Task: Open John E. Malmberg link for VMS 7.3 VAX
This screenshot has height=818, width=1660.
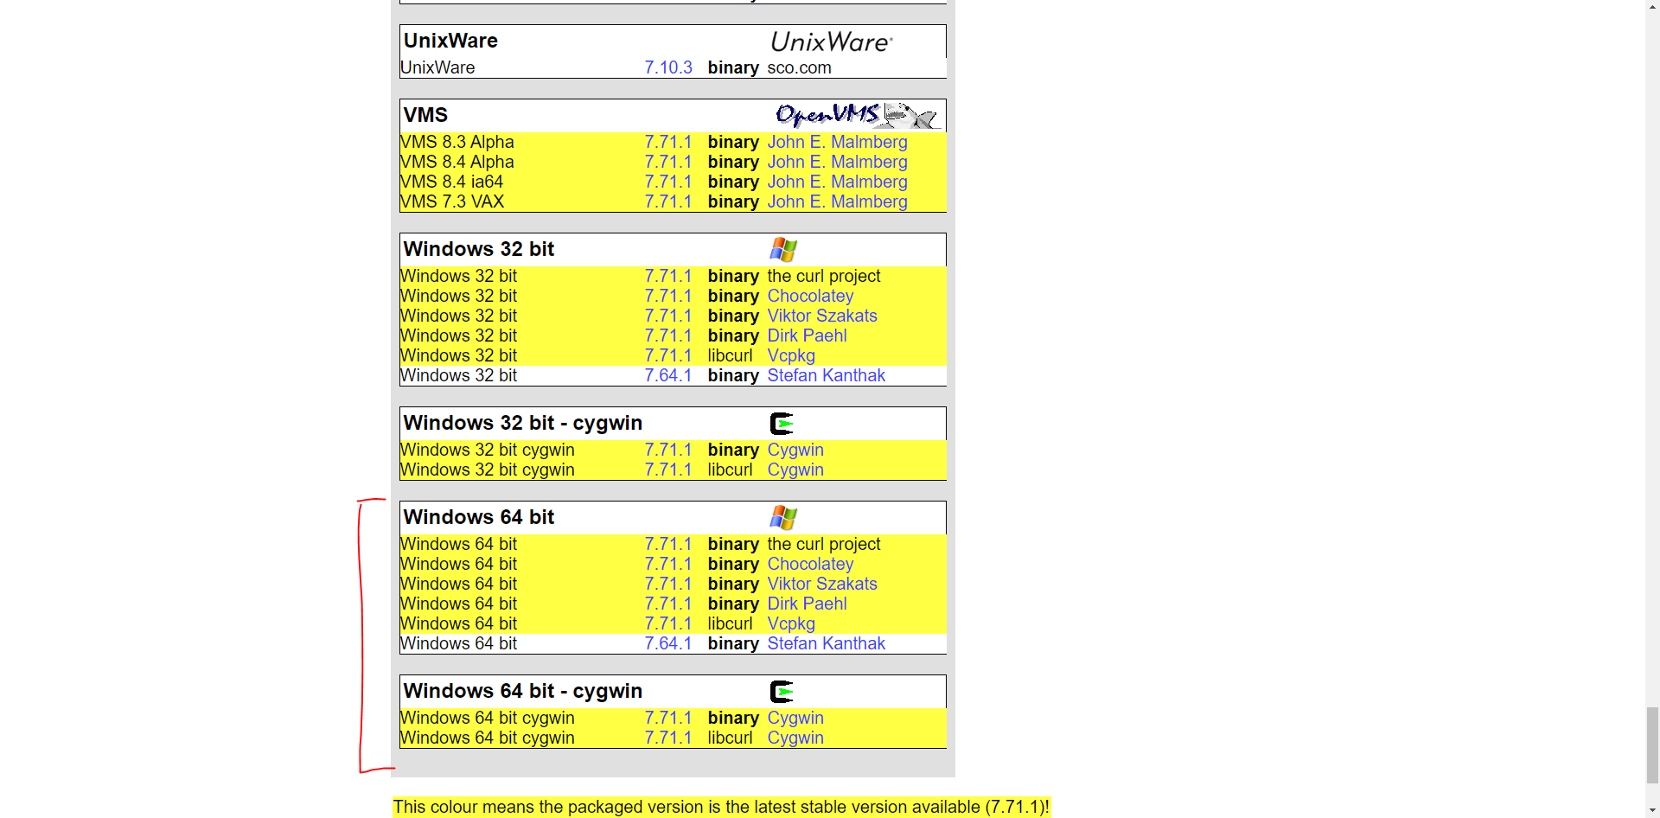Action: point(837,201)
